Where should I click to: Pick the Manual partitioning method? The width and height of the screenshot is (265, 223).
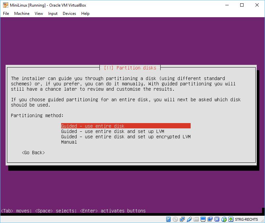click(x=69, y=142)
